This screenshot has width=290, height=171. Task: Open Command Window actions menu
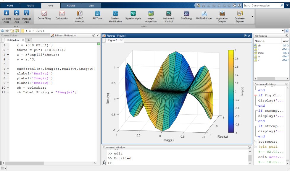pyautogui.click(x=249, y=147)
